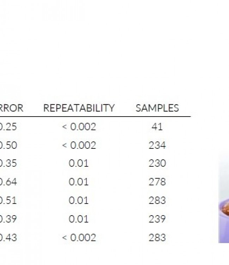Click the partially visible ERROR column header
229x265 pixels.
[11, 108]
